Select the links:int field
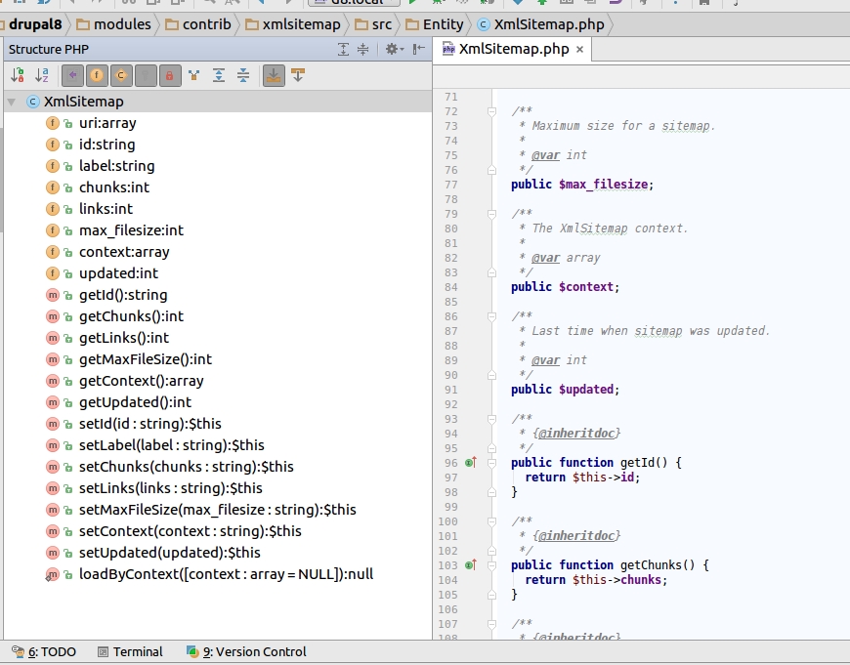This screenshot has height=665, width=850. pos(106,209)
